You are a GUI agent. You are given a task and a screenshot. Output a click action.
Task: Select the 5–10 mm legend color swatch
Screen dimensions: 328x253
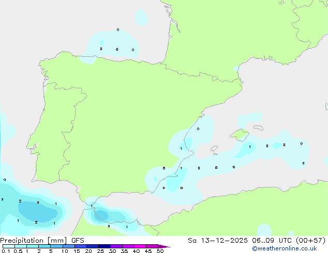[56, 246]
